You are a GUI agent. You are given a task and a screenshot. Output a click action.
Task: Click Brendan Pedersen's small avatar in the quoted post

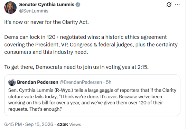pos(12,82)
